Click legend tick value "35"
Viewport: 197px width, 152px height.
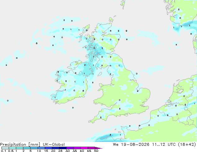coord(75,151)
